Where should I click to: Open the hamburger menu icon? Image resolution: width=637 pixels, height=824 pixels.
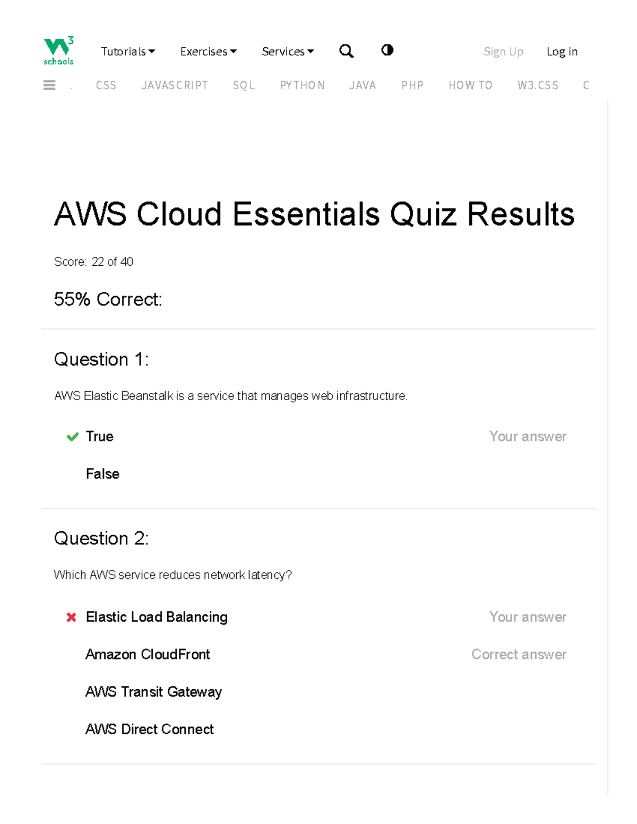49,85
